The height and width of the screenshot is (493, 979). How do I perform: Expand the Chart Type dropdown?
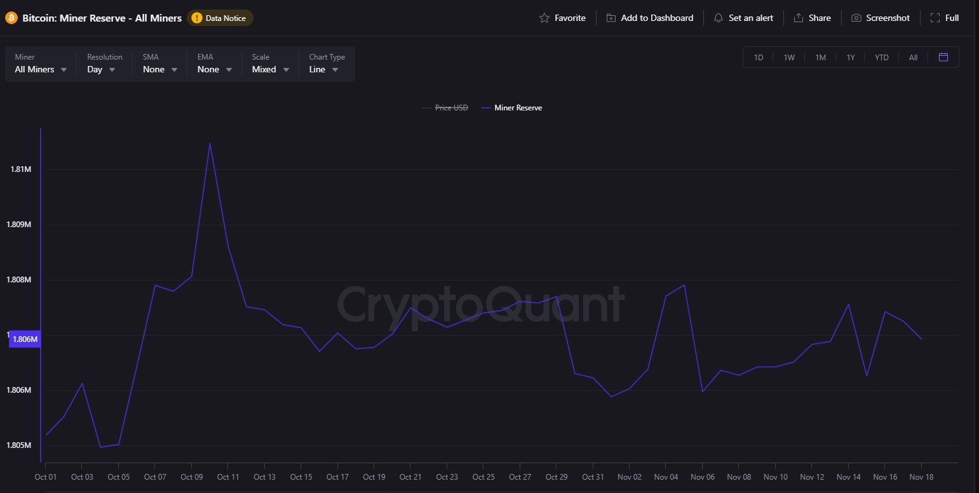pyautogui.click(x=324, y=69)
